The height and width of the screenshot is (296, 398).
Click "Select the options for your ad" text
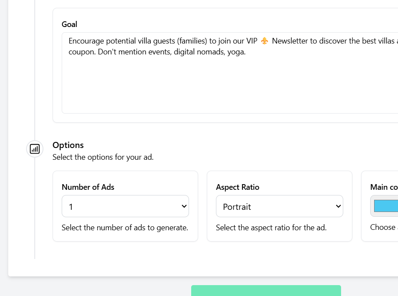point(103,157)
